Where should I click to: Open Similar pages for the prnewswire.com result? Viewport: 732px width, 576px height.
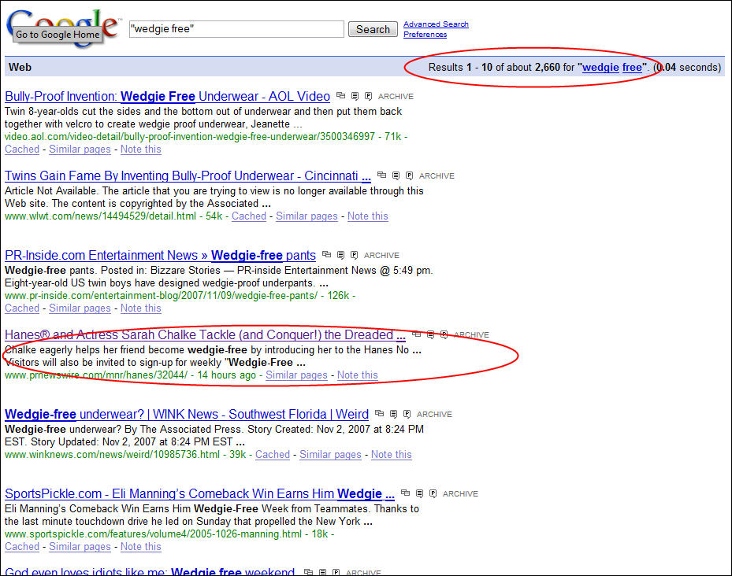click(x=296, y=375)
